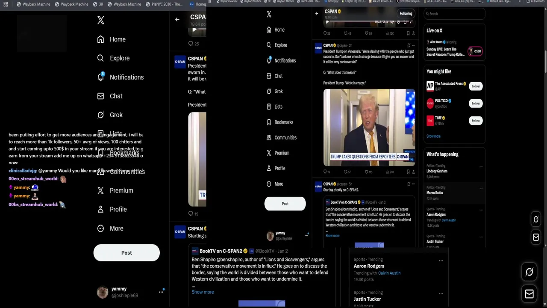Share the Venezuela post with 115 likes
This screenshot has height=308, width=547.
(413, 172)
